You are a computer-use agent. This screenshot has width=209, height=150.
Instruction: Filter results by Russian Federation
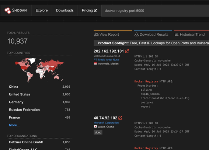point(24,109)
